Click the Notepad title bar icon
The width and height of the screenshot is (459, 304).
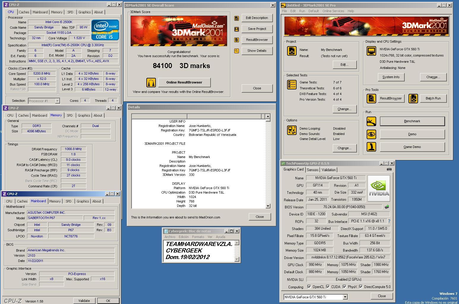pos(166,231)
